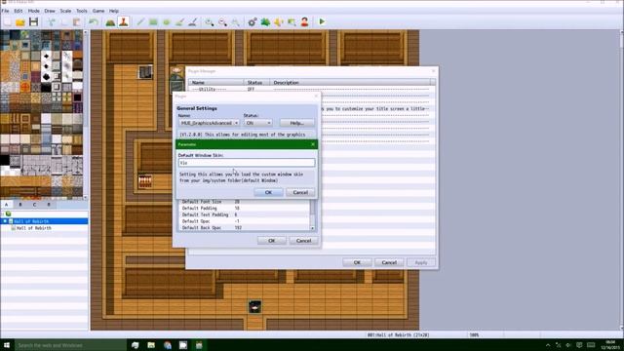Image resolution: width=624 pixels, height=351 pixels.
Task: Open the File menu
Action: click(5, 11)
